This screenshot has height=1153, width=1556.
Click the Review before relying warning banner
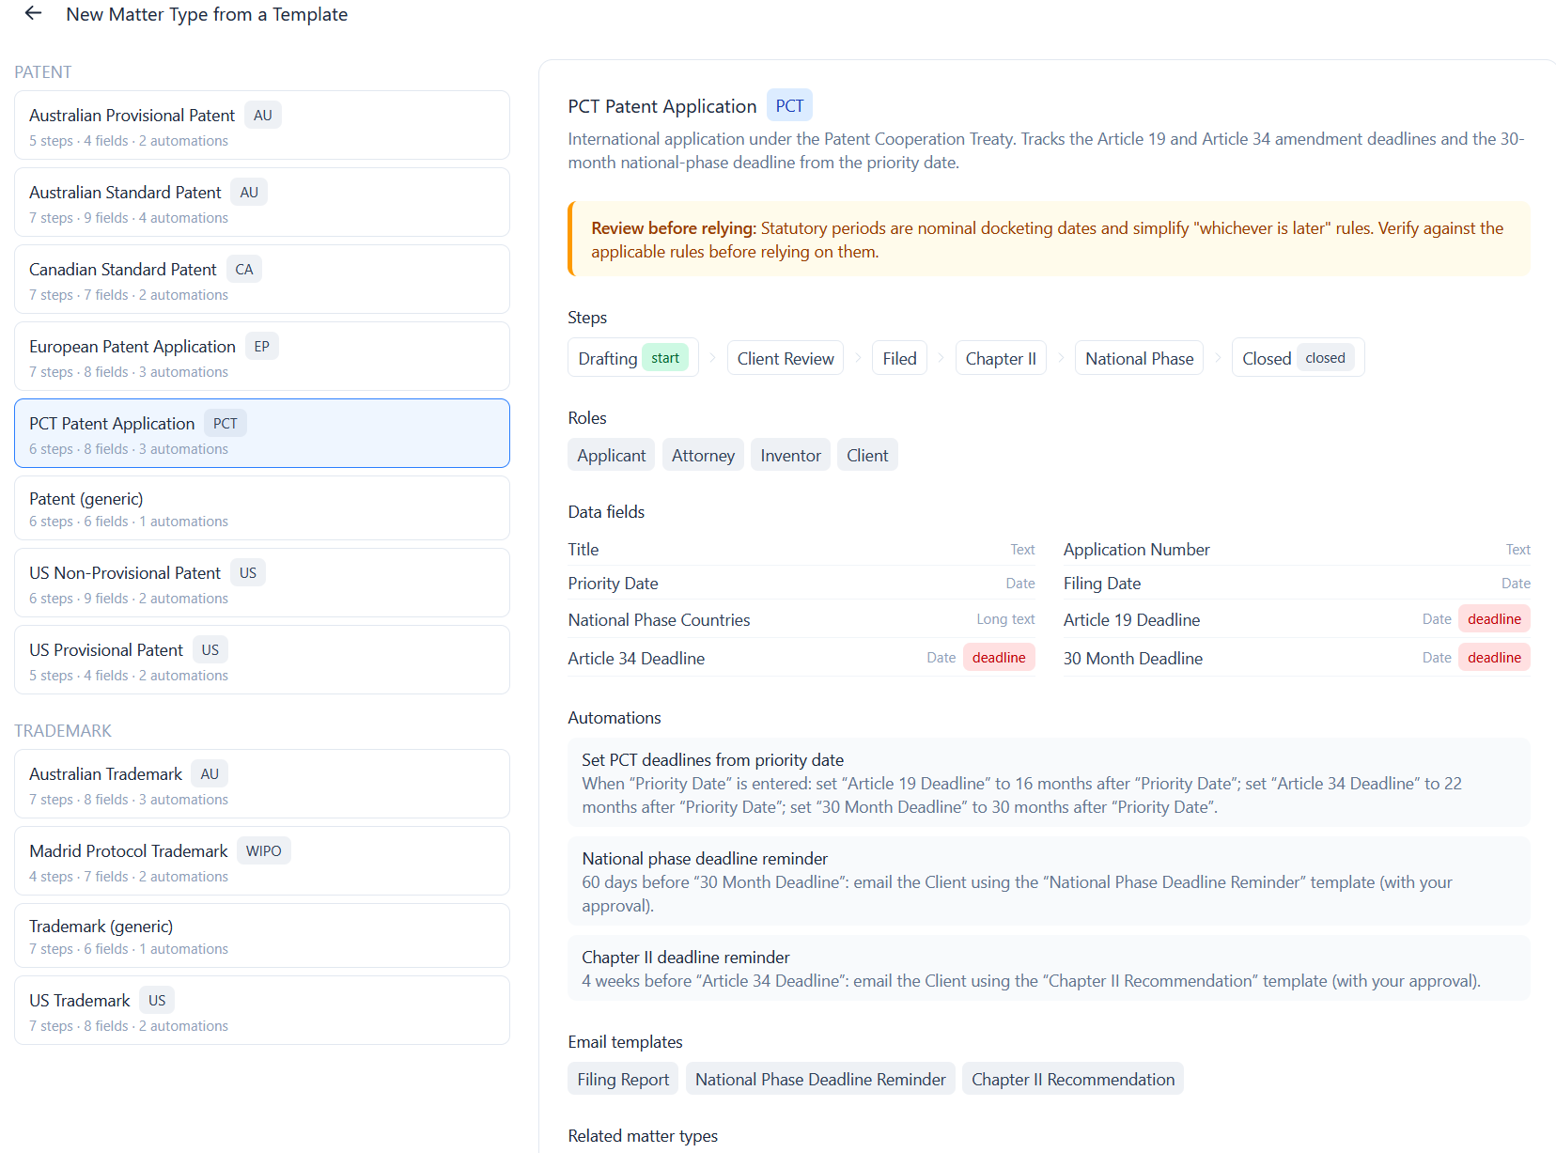pyautogui.click(x=1049, y=239)
